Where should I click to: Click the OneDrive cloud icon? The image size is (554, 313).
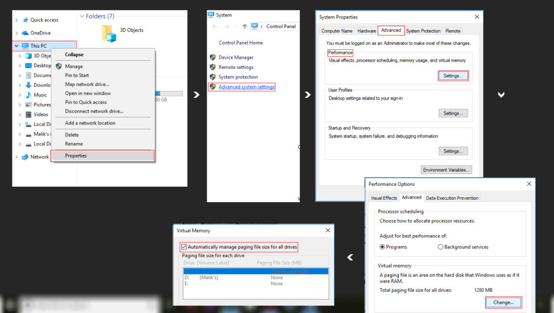25,33
